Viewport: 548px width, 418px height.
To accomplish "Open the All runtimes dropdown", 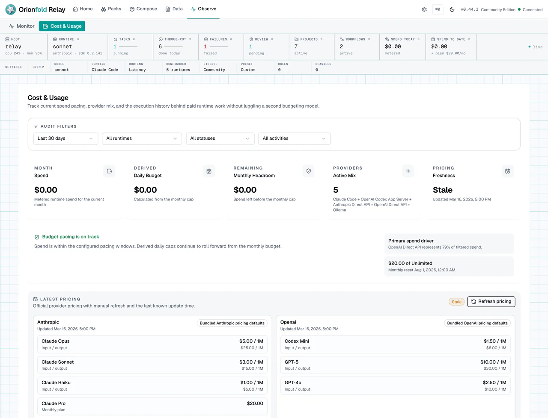I will point(142,138).
